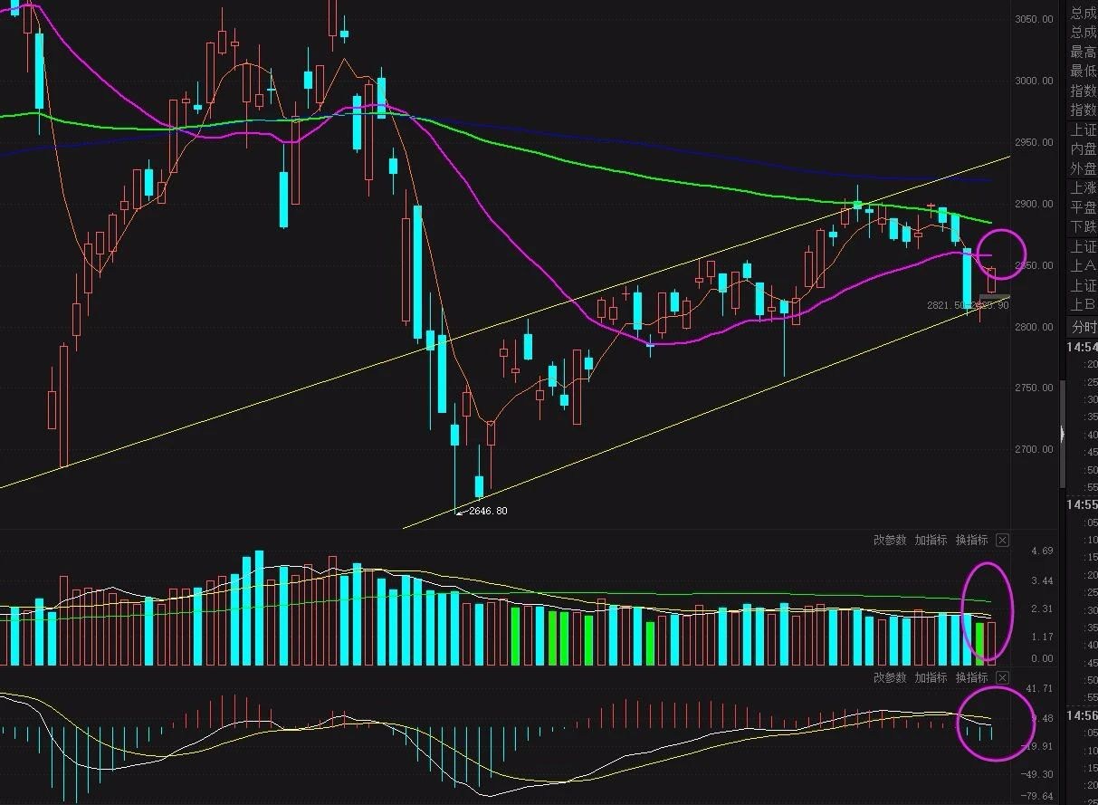
Task: Click the -79.64 MACD axis label
Action: (x=1036, y=797)
